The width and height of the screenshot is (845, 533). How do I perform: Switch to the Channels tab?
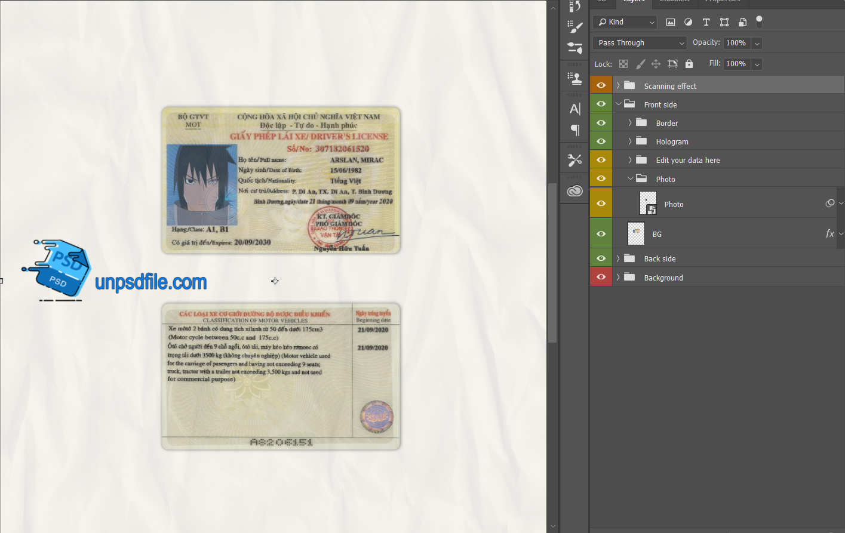(674, 2)
